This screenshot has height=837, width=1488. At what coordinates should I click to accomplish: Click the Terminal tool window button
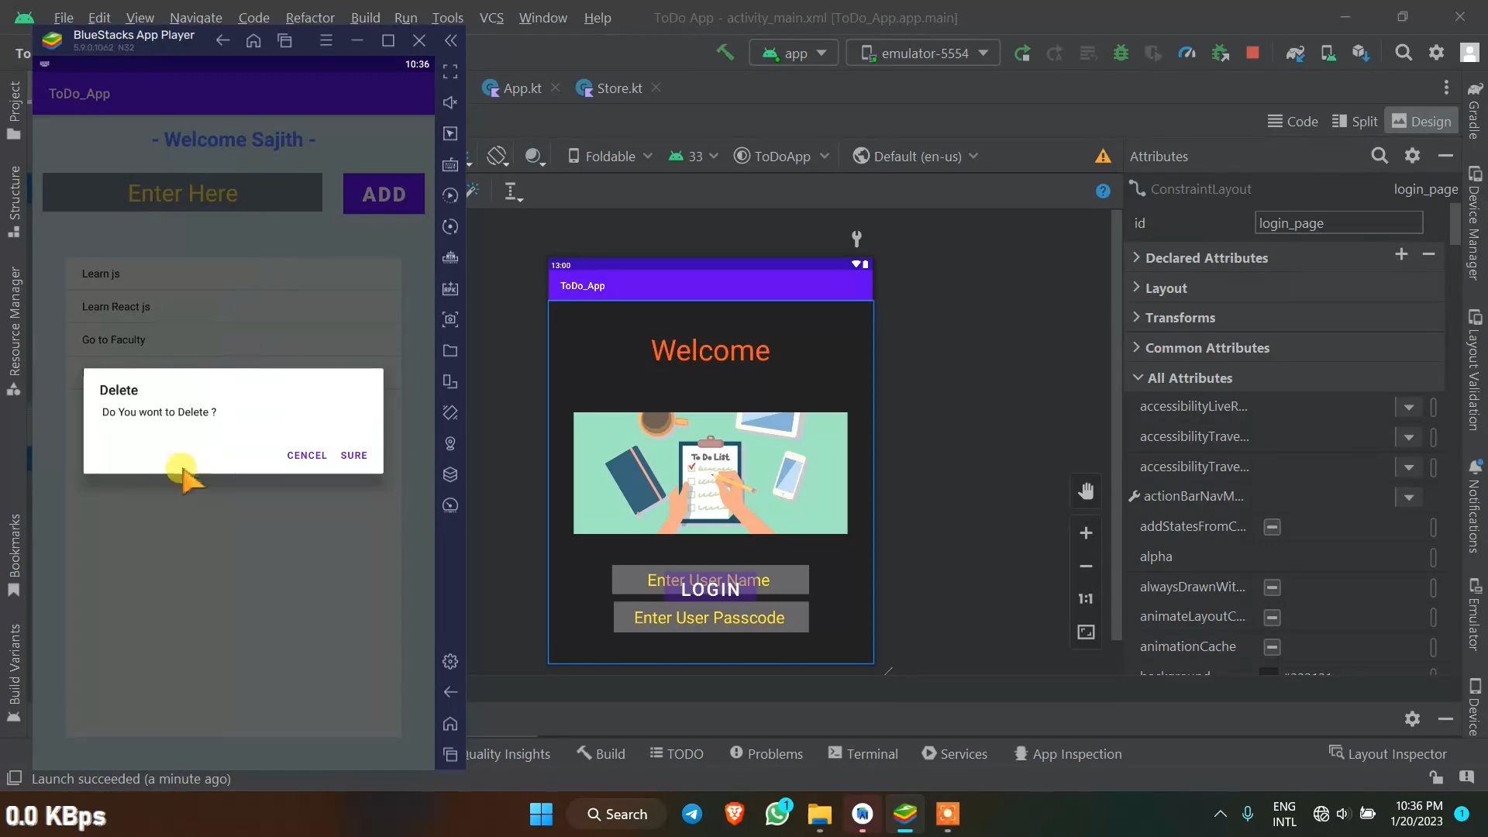[863, 753]
